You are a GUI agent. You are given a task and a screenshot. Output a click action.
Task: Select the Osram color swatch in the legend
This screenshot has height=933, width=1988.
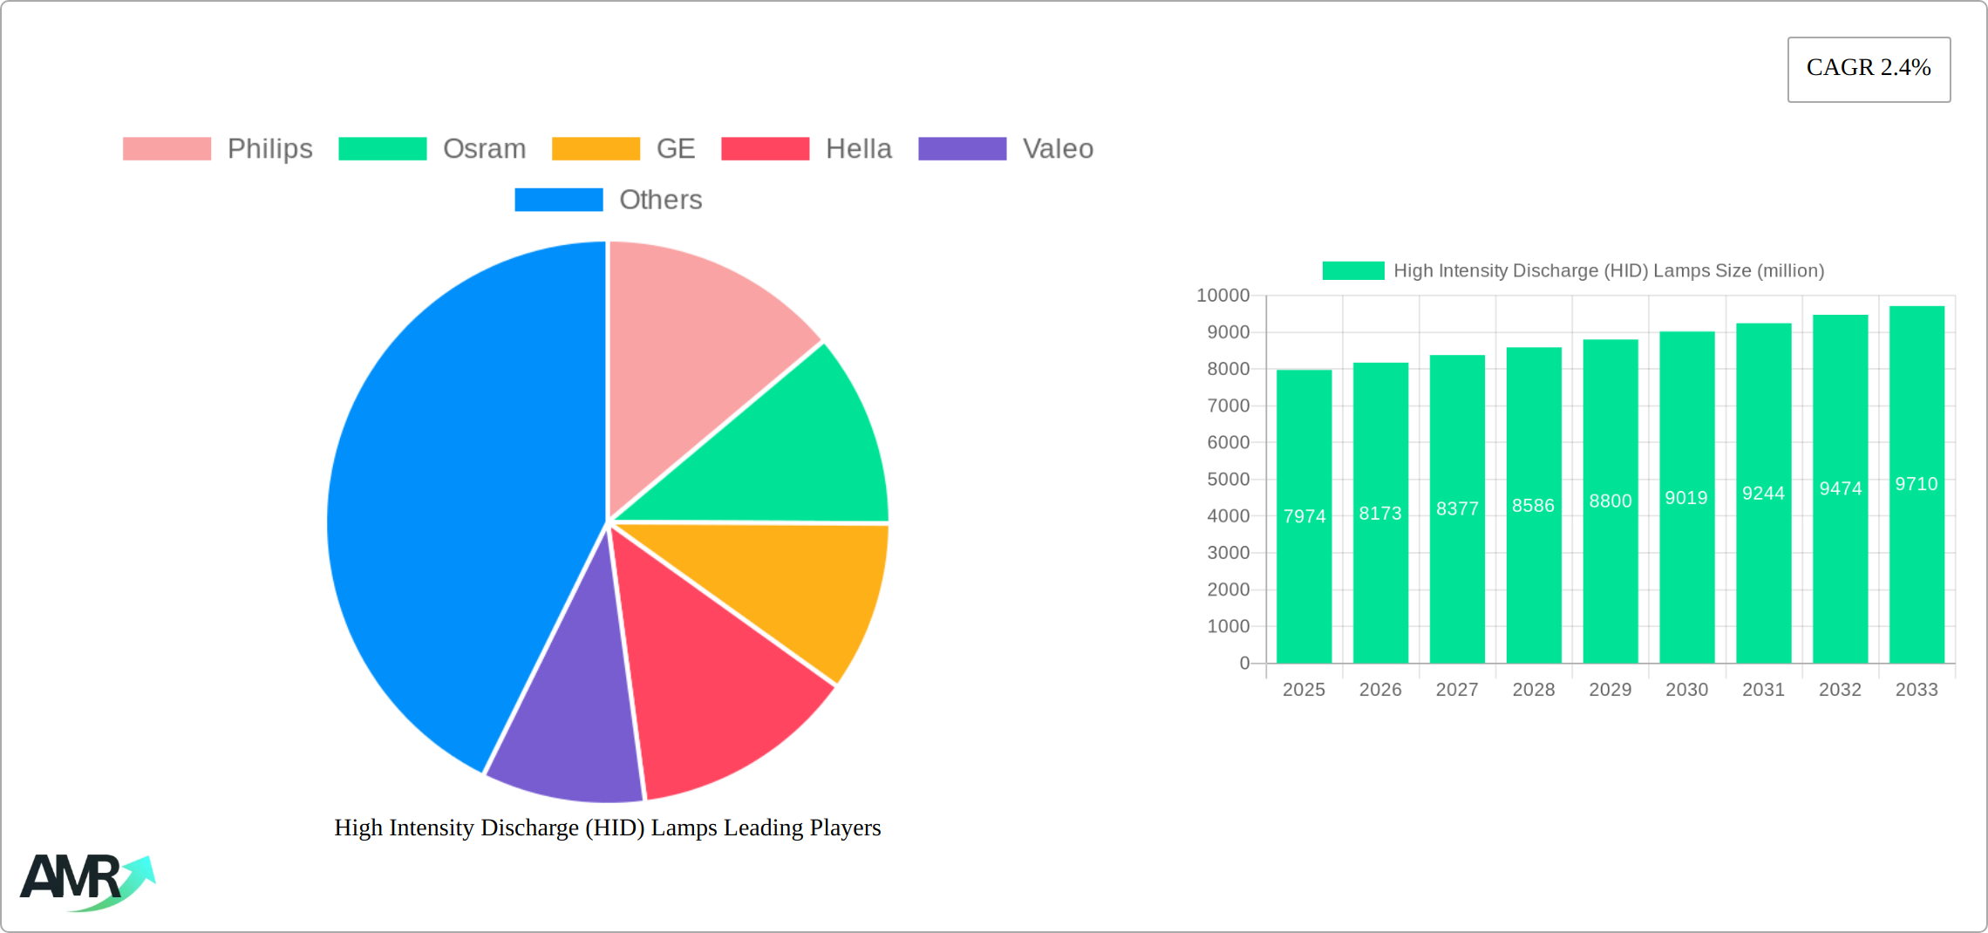[x=381, y=148]
